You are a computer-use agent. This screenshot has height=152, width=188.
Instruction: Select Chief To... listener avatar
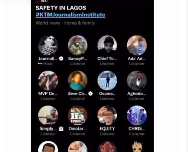click(x=107, y=45)
